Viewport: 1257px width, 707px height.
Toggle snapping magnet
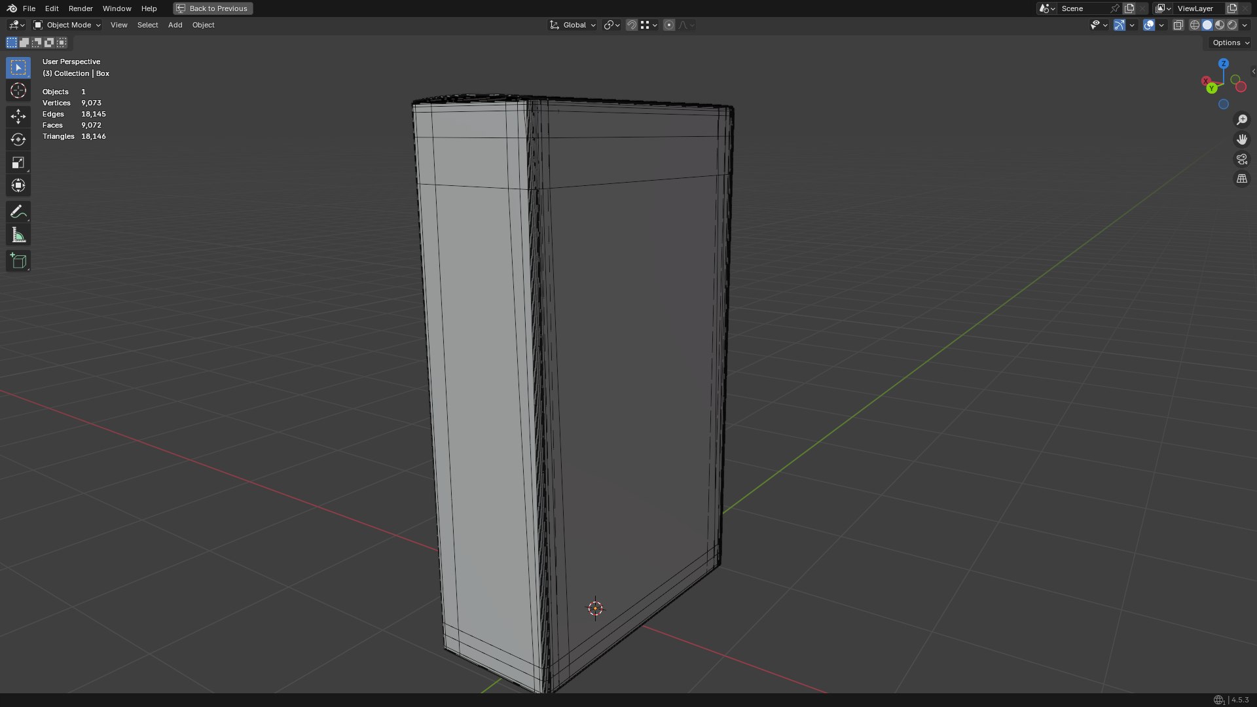(632, 25)
